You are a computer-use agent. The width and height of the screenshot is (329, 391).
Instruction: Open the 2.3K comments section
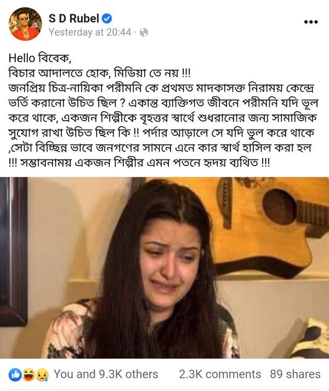[220, 375]
